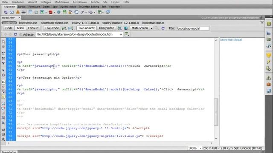This screenshot has height=153, width=273.
Task: Open related file jquery-1.11.0.min.js
Action: click(x=85, y=23)
